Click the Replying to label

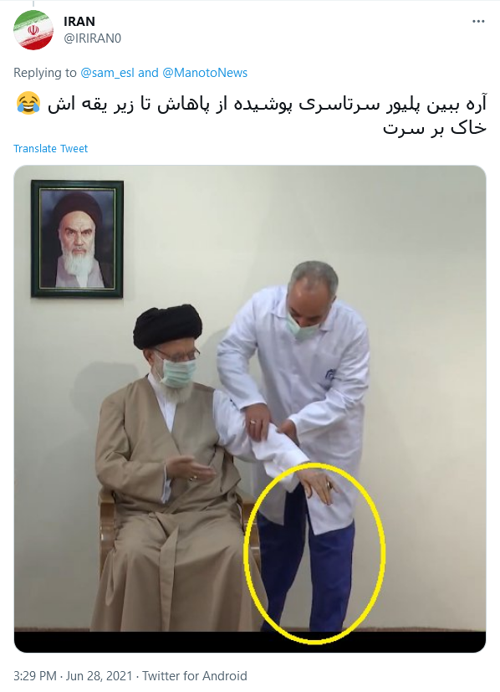pos(45,73)
